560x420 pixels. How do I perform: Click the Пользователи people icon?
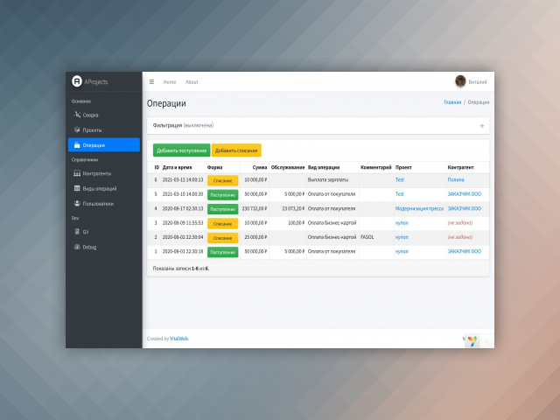(x=77, y=203)
